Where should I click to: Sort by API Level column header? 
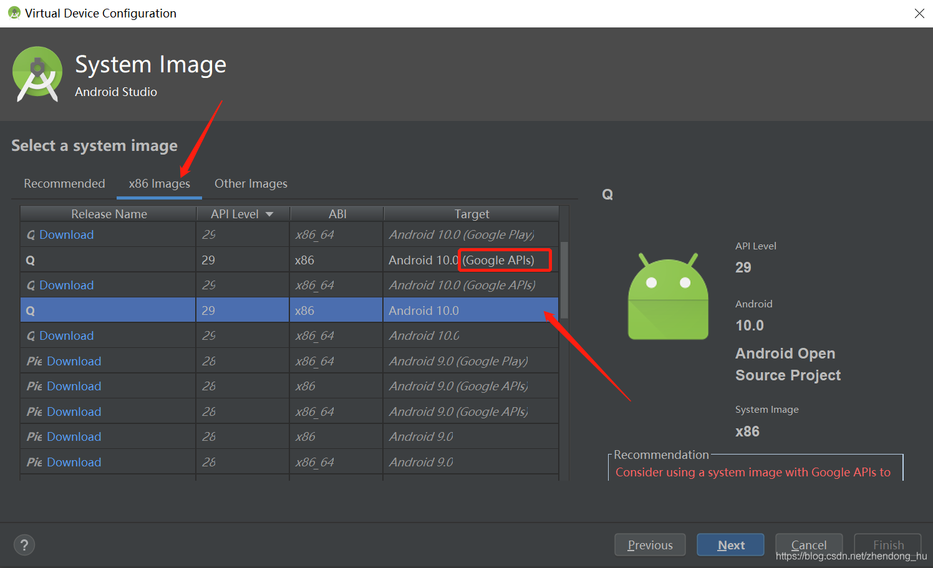pyautogui.click(x=243, y=214)
